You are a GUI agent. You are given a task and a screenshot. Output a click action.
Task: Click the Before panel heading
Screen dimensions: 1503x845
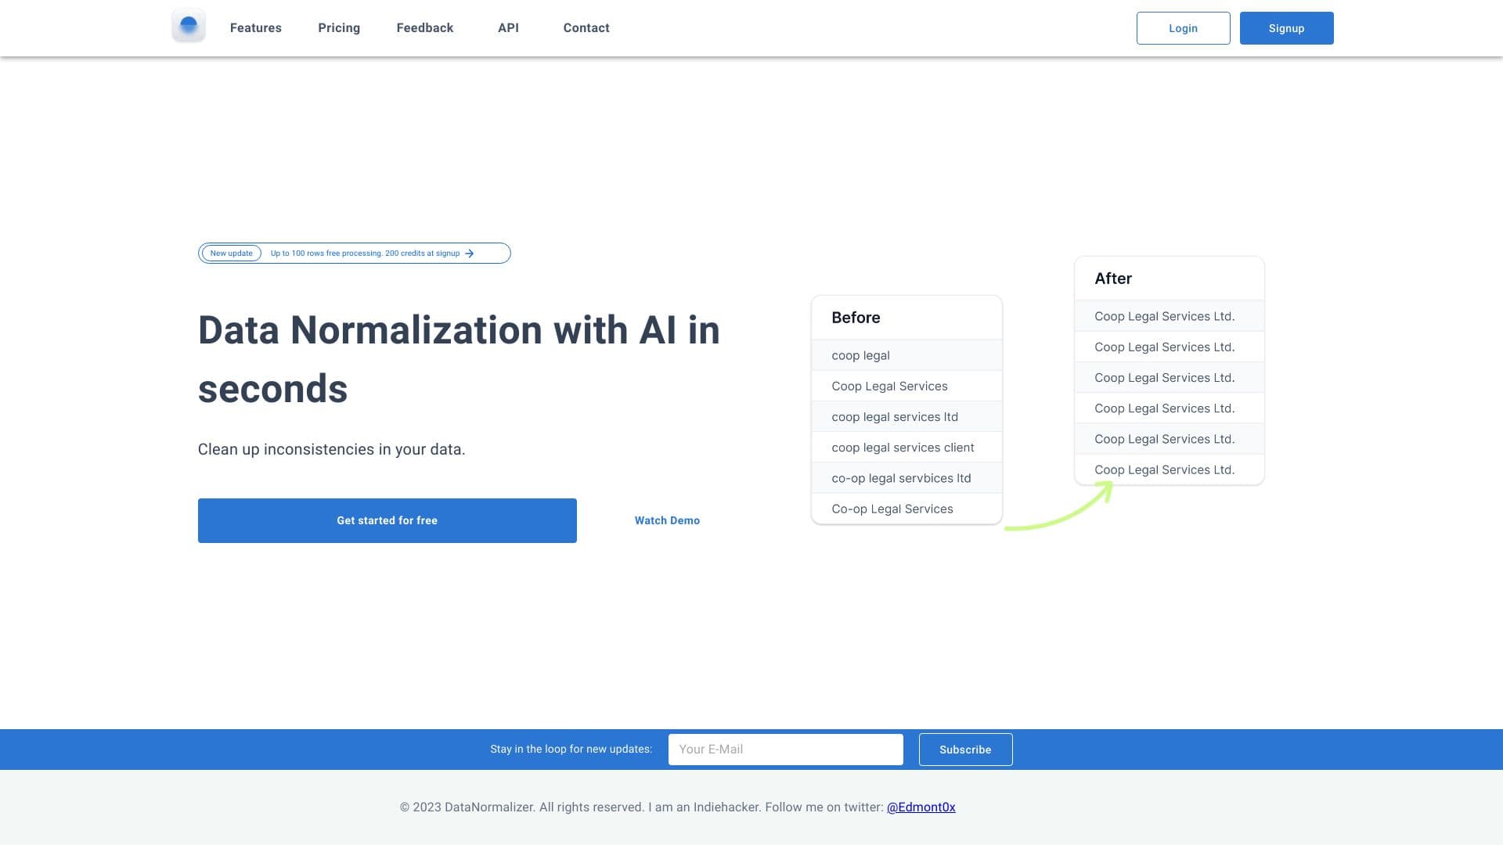[855, 318]
